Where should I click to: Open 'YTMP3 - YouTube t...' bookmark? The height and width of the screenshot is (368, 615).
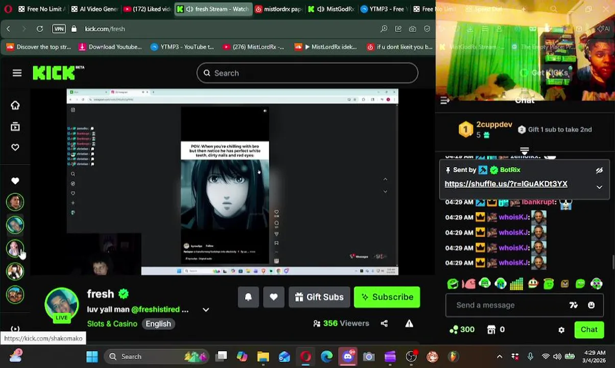pyautogui.click(x=182, y=47)
